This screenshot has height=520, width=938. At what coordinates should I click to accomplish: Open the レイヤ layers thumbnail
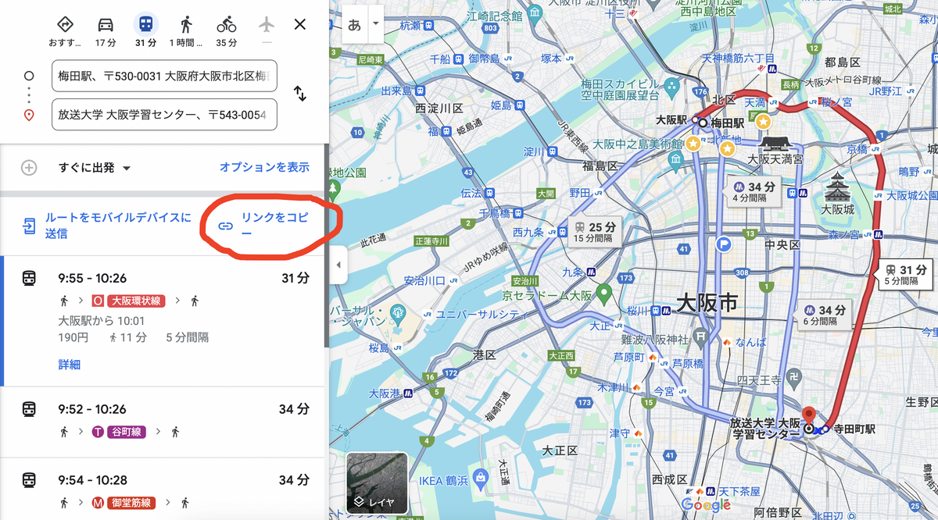[x=377, y=483]
